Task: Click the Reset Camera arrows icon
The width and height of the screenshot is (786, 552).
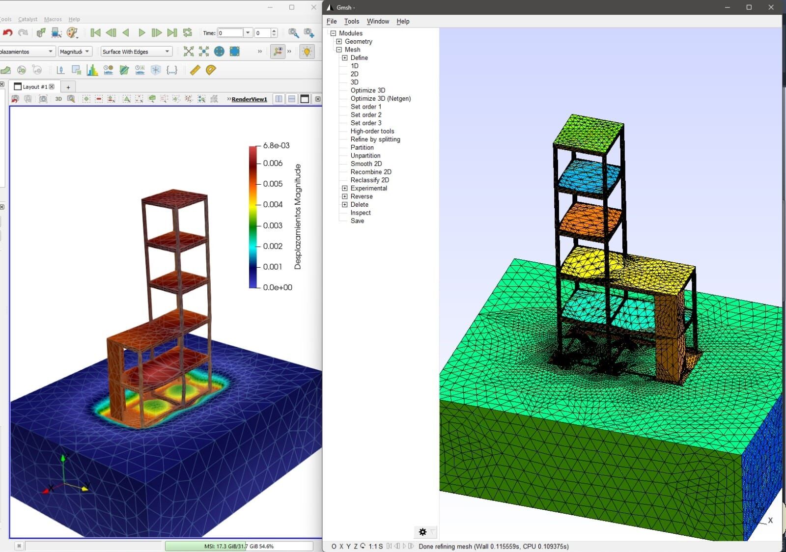Action: click(x=189, y=52)
